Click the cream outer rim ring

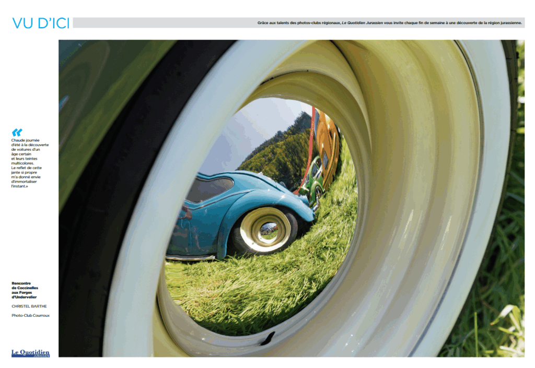coord(444,209)
